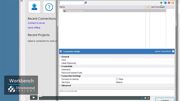Click the Recent Connections heading
The width and height of the screenshot is (180, 101).
tap(42, 19)
